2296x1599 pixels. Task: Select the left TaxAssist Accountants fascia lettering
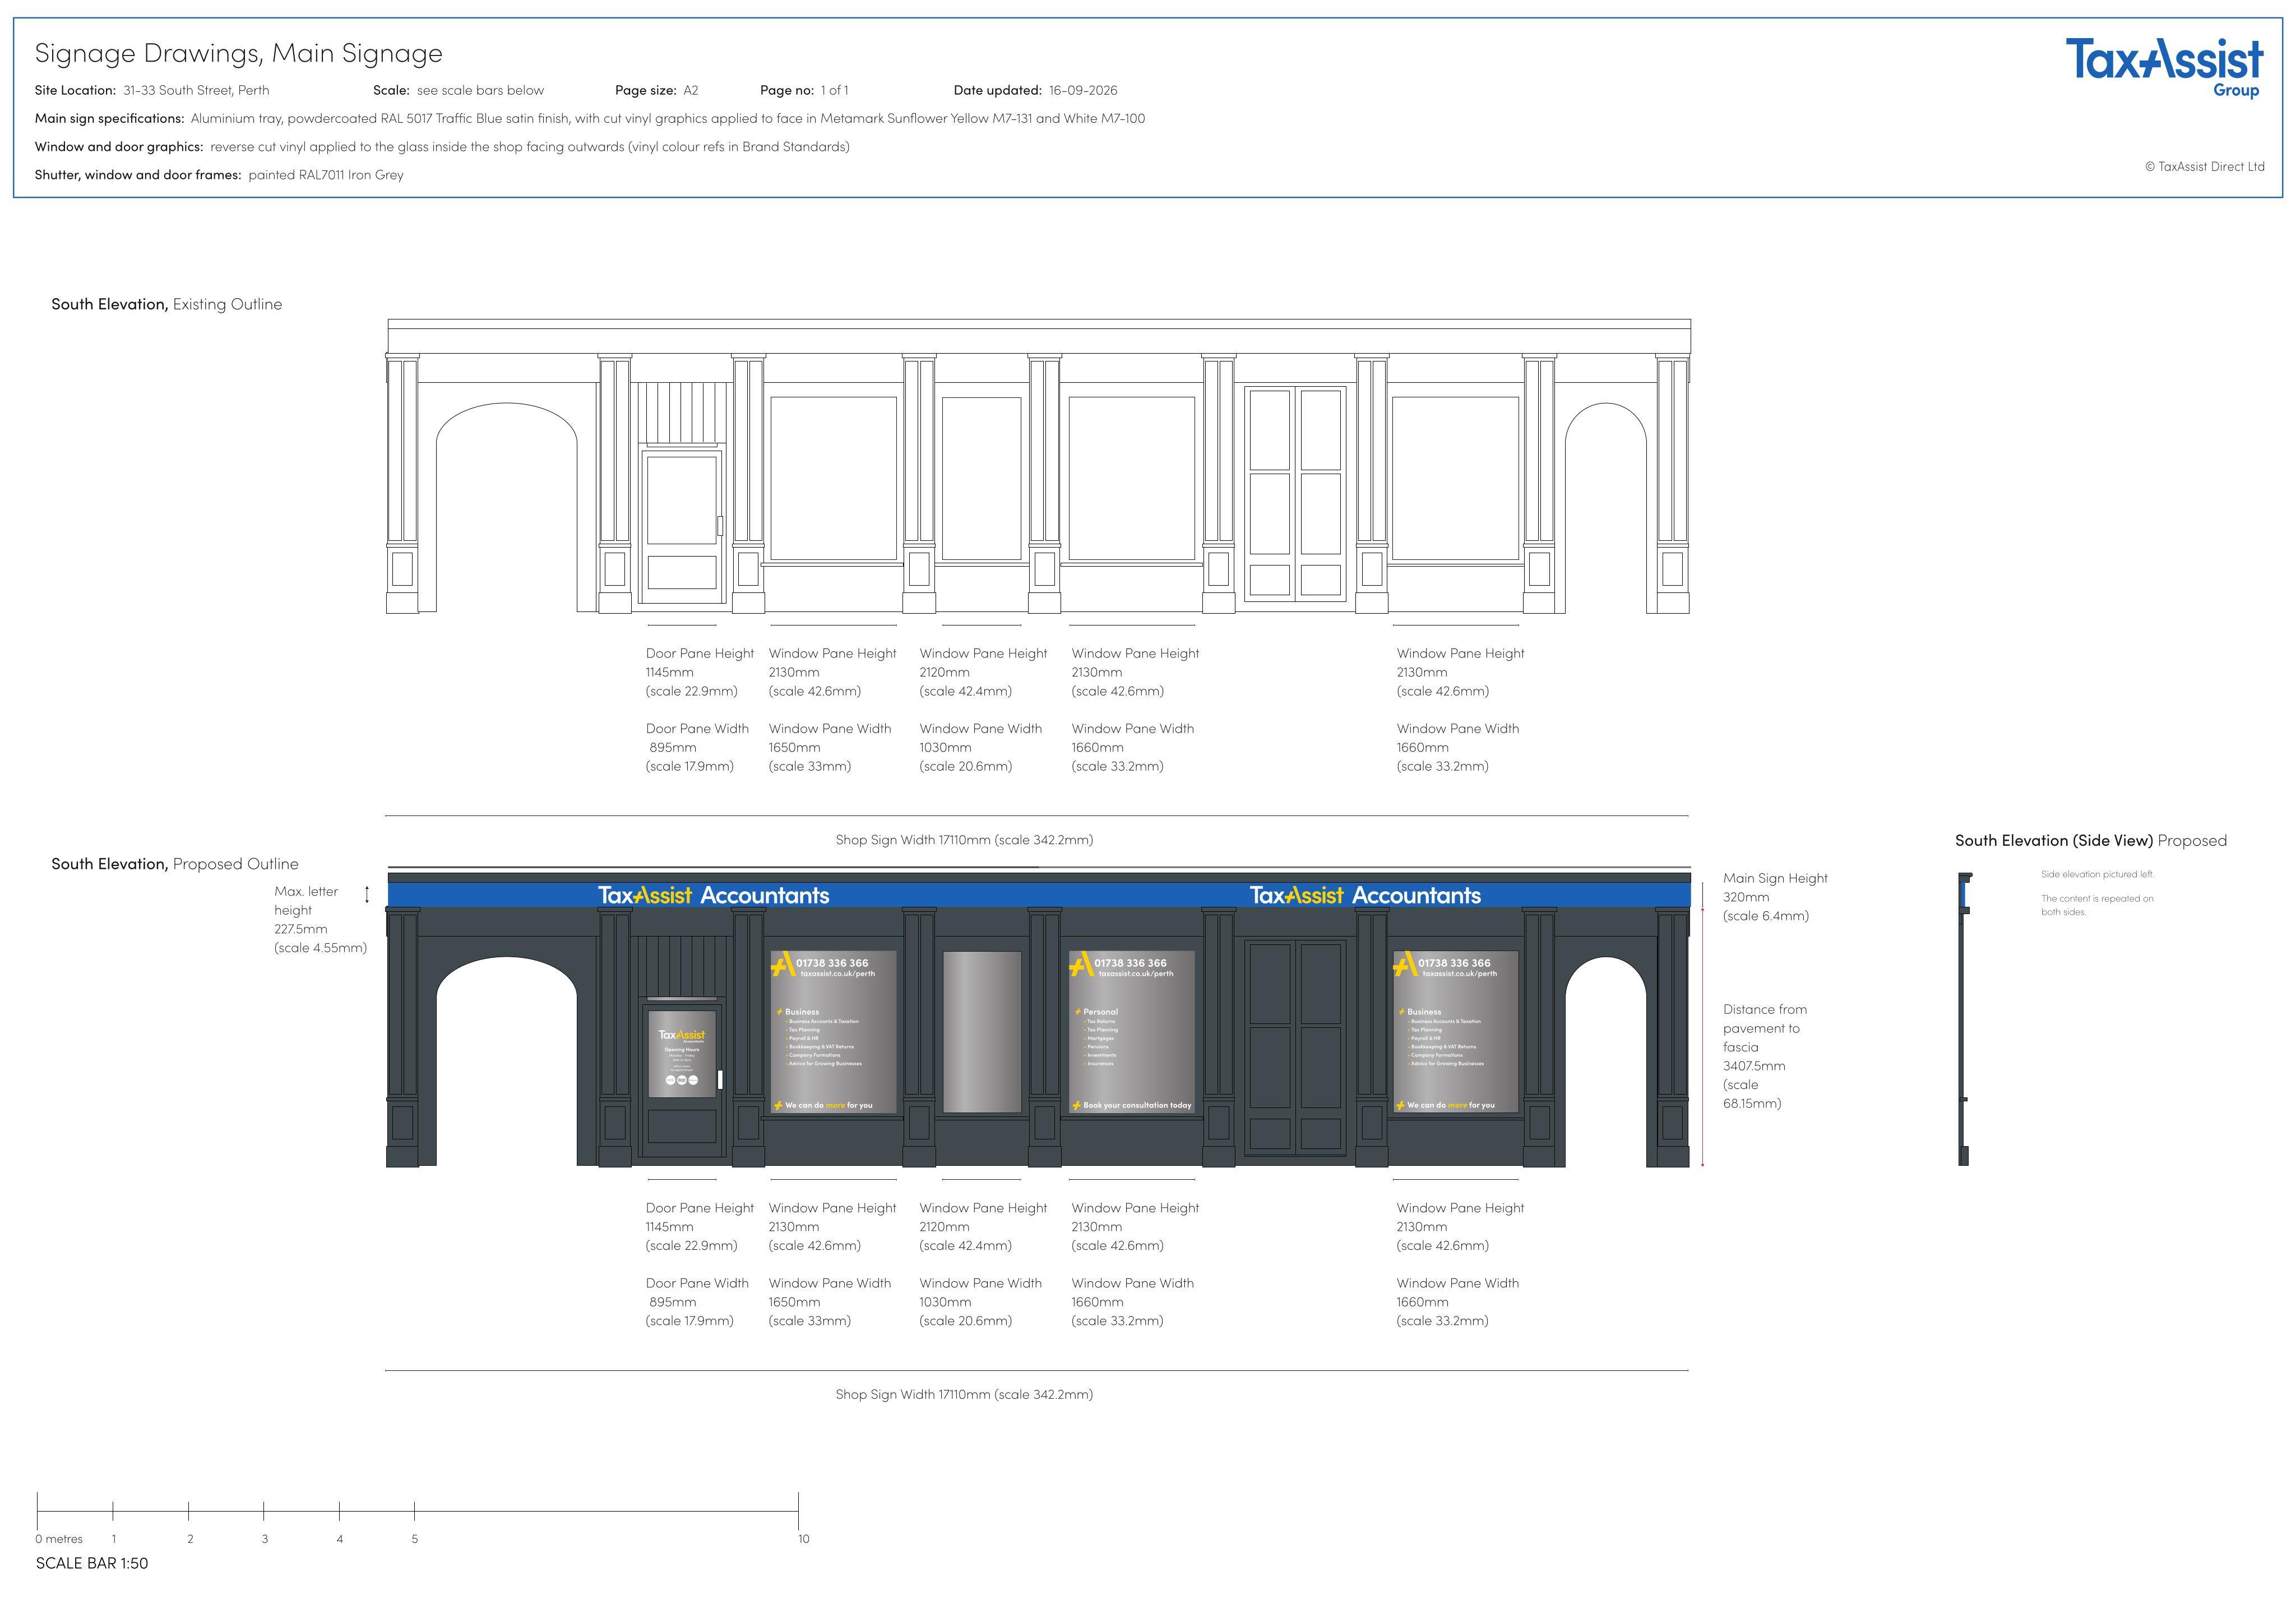pyautogui.click(x=714, y=895)
